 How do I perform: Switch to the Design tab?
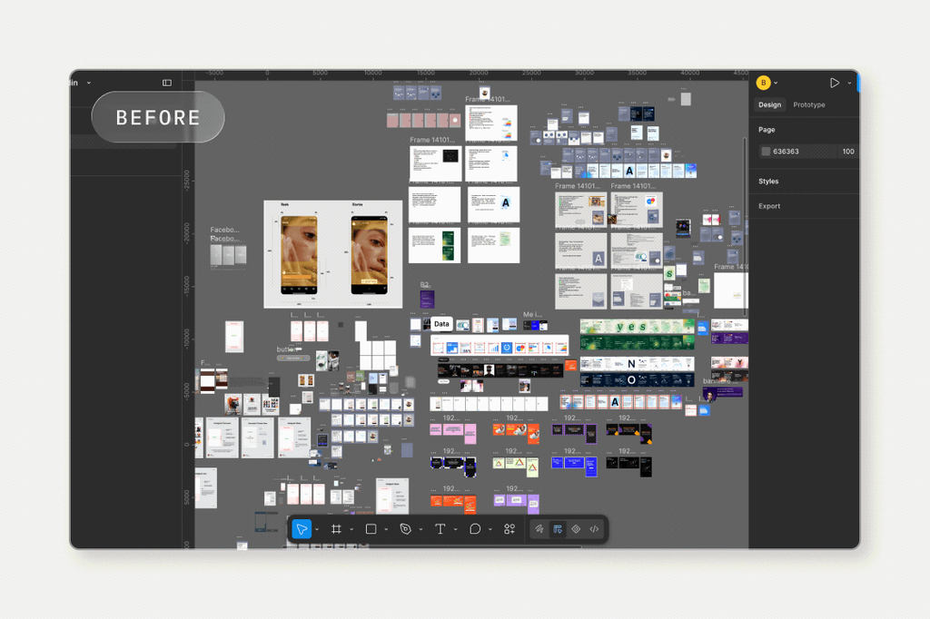pos(770,105)
